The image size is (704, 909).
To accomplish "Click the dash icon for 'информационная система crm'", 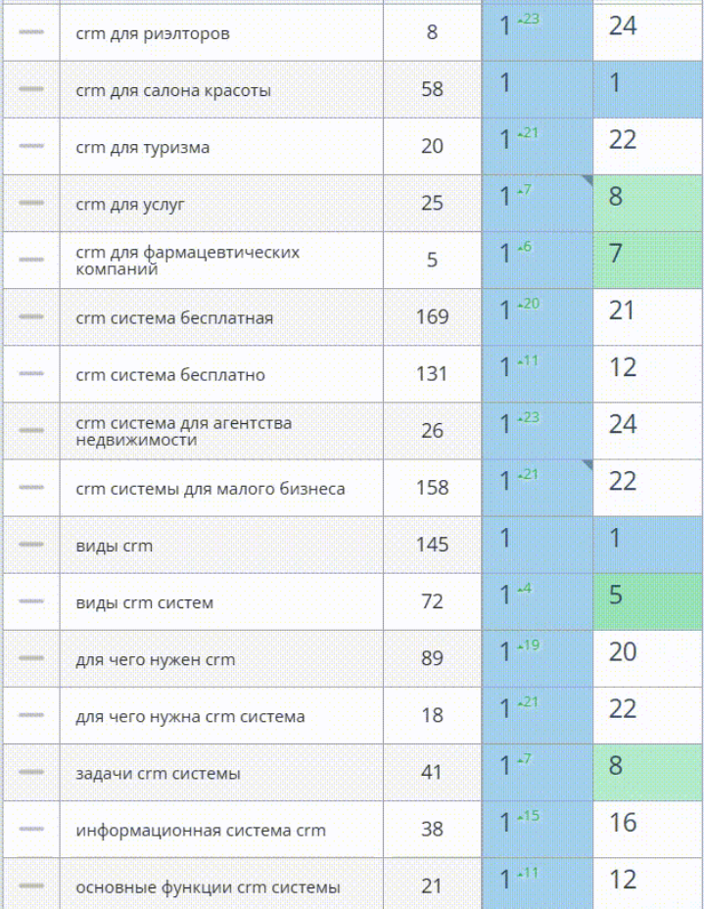I will [x=30, y=829].
